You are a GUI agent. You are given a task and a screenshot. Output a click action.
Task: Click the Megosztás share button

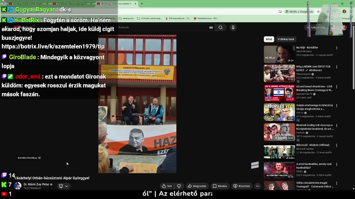[x=197, y=186]
